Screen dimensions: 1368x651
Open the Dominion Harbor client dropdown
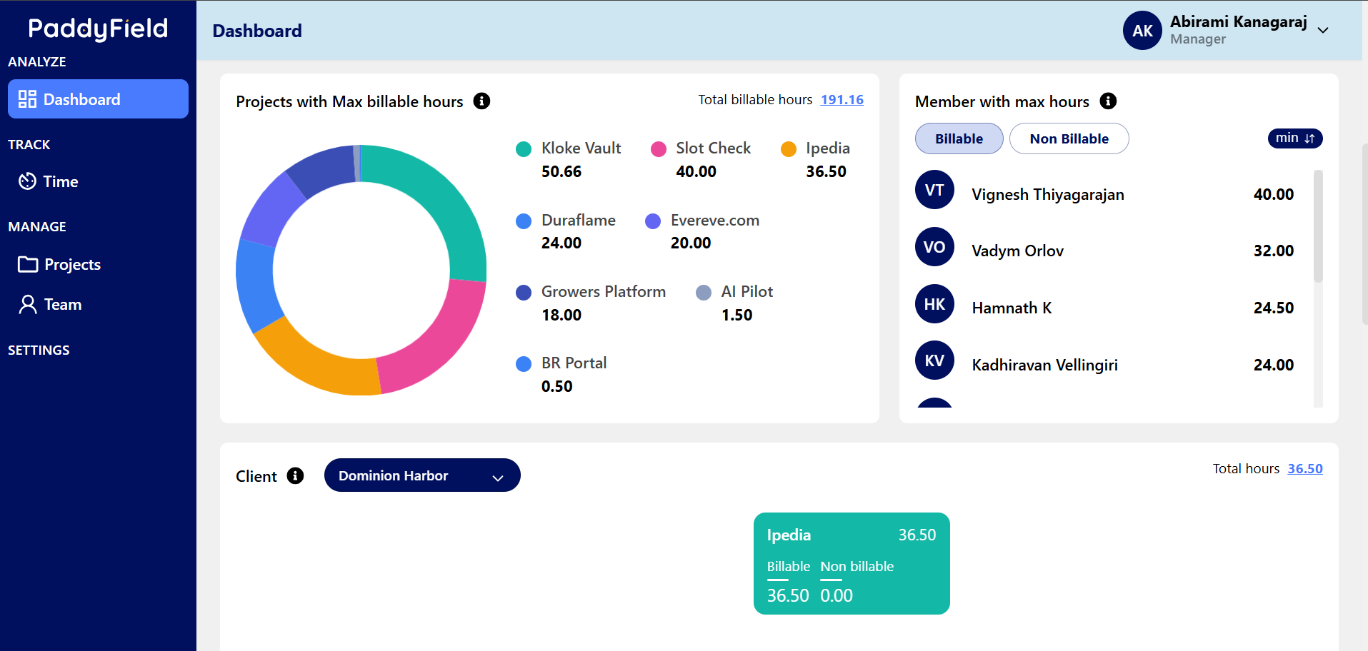tap(422, 475)
